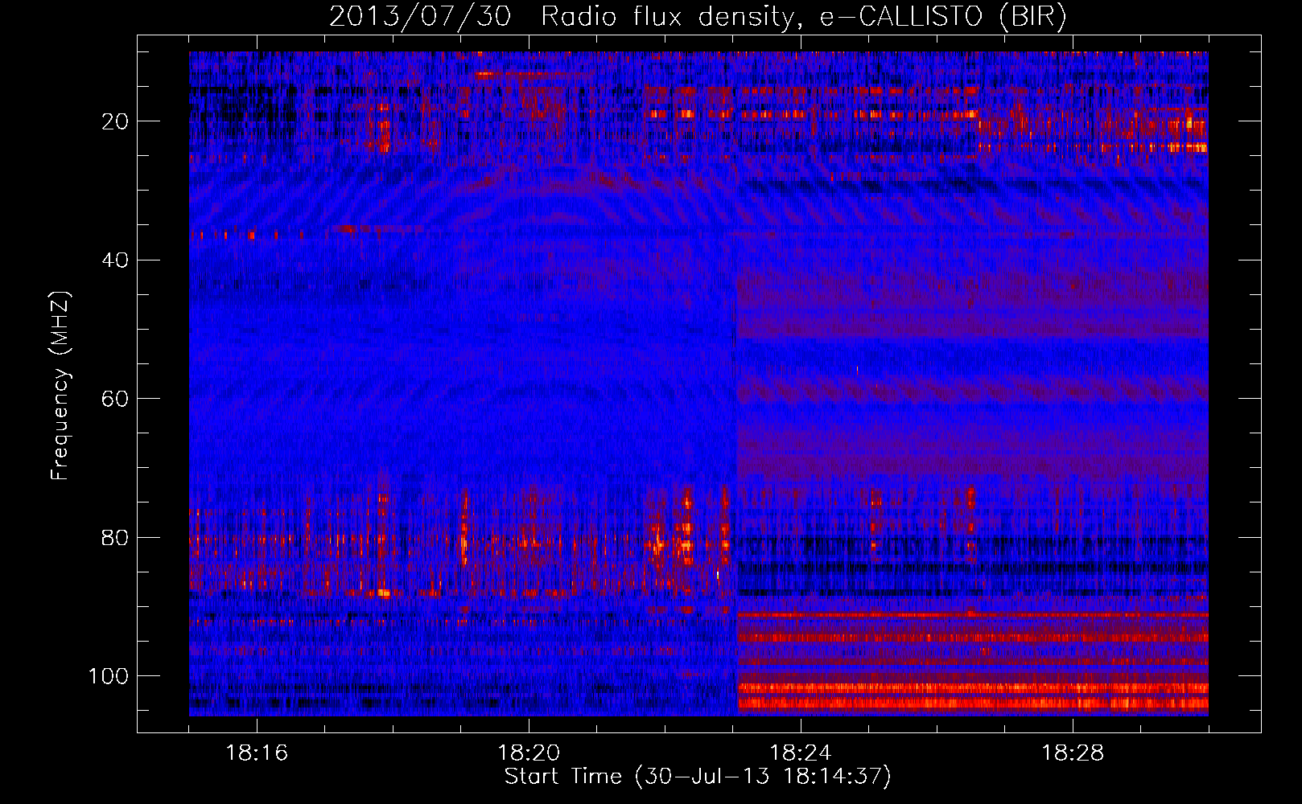Image resolution: width=1302 pixels, height=804 pixels.
Task: Select the 'Start Time (30-Jul-13 18:14:37)' x-axis label
Action: click(698, 777)
